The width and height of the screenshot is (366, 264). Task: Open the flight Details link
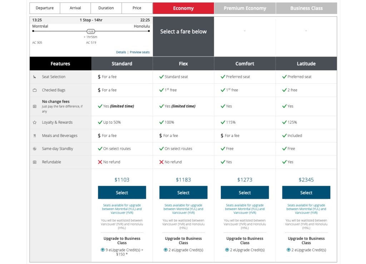click(121, 52)
